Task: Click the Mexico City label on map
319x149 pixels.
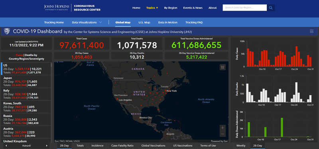Action: pyautogui.click(x=146, y=118)
